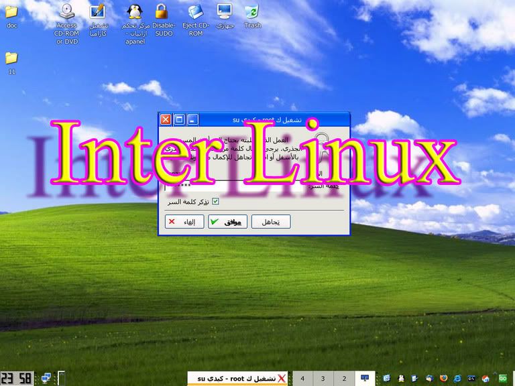Click the ignore button in the su dialog

pyautogui.click(x=271, y=222)
